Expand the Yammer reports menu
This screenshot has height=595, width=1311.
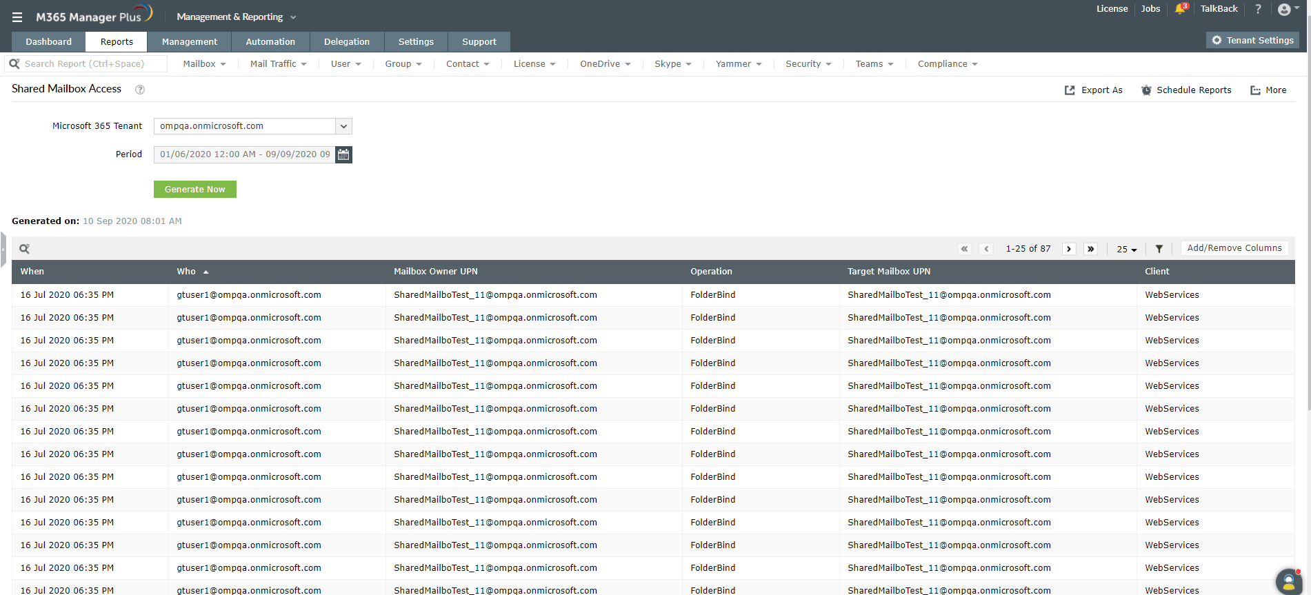click(739, 64)
